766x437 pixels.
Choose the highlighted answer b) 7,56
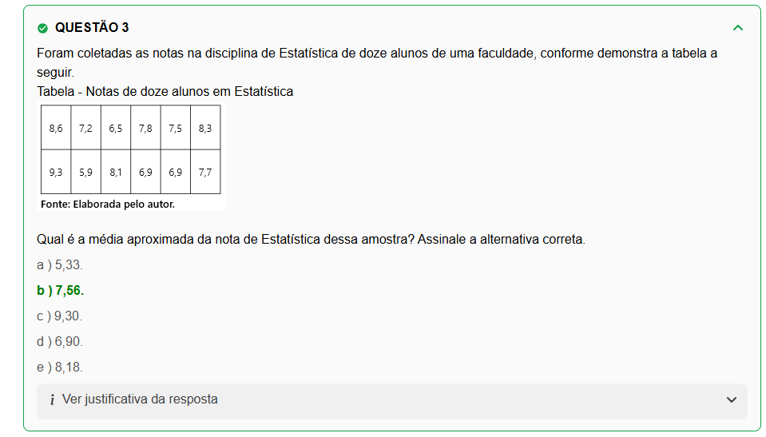61,290
